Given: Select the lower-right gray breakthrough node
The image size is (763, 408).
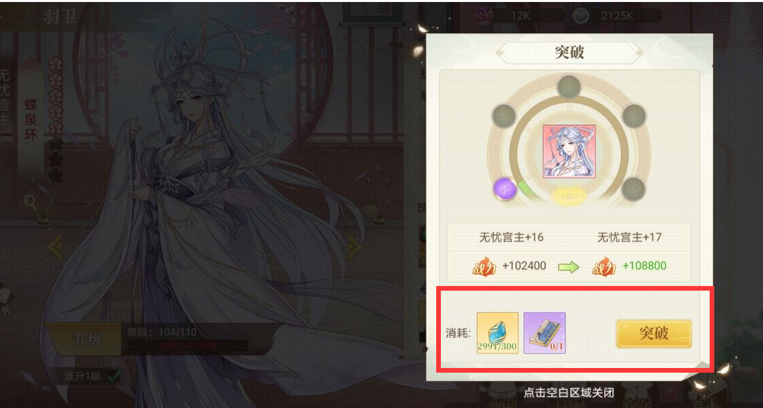Looking at the screenshot, I should (x=634, y=188).
